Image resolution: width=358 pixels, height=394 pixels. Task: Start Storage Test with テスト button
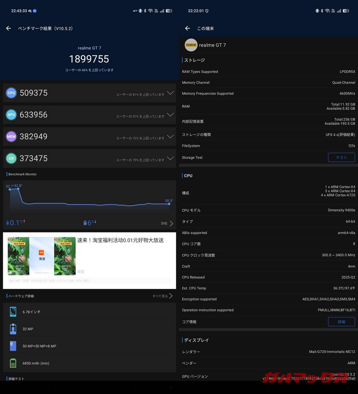click(342, 158)
